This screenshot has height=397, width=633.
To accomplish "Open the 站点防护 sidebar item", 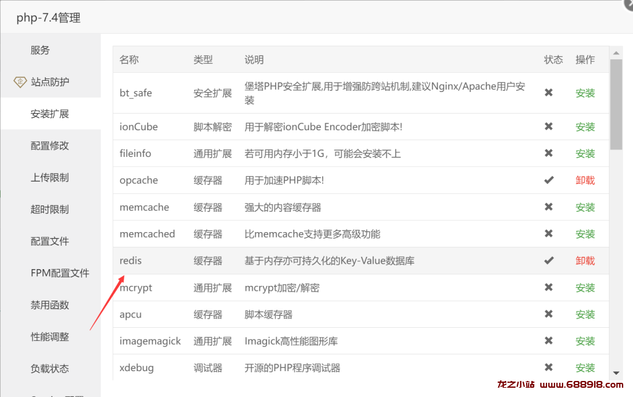I will click(x=49, y=82).
